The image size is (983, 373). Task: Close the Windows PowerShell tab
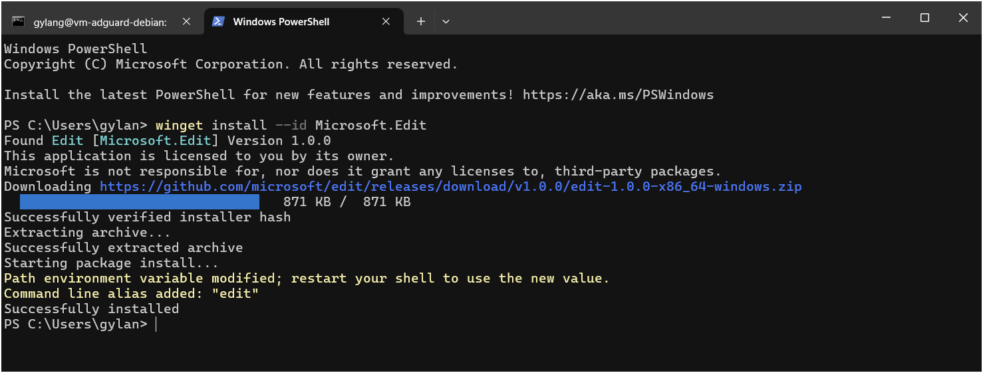pos(386,22)
